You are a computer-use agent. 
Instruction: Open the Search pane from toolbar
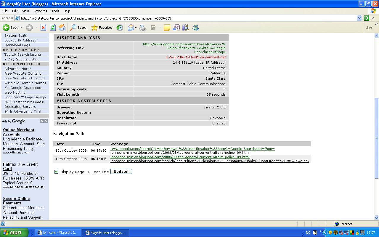tap(79, 28)
